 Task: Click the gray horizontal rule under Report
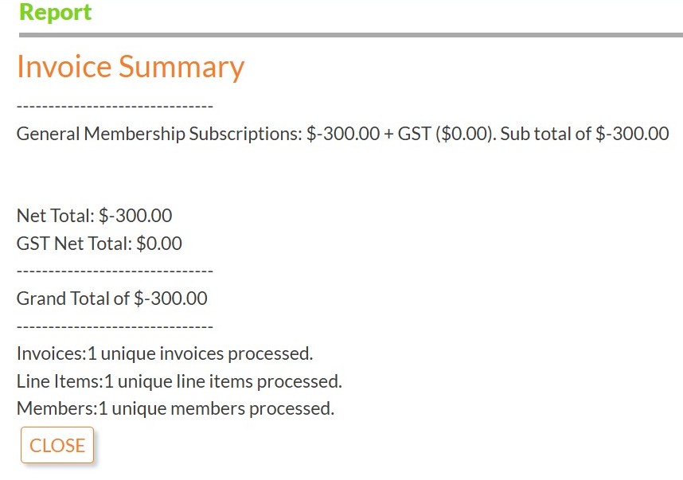point(341,33)
